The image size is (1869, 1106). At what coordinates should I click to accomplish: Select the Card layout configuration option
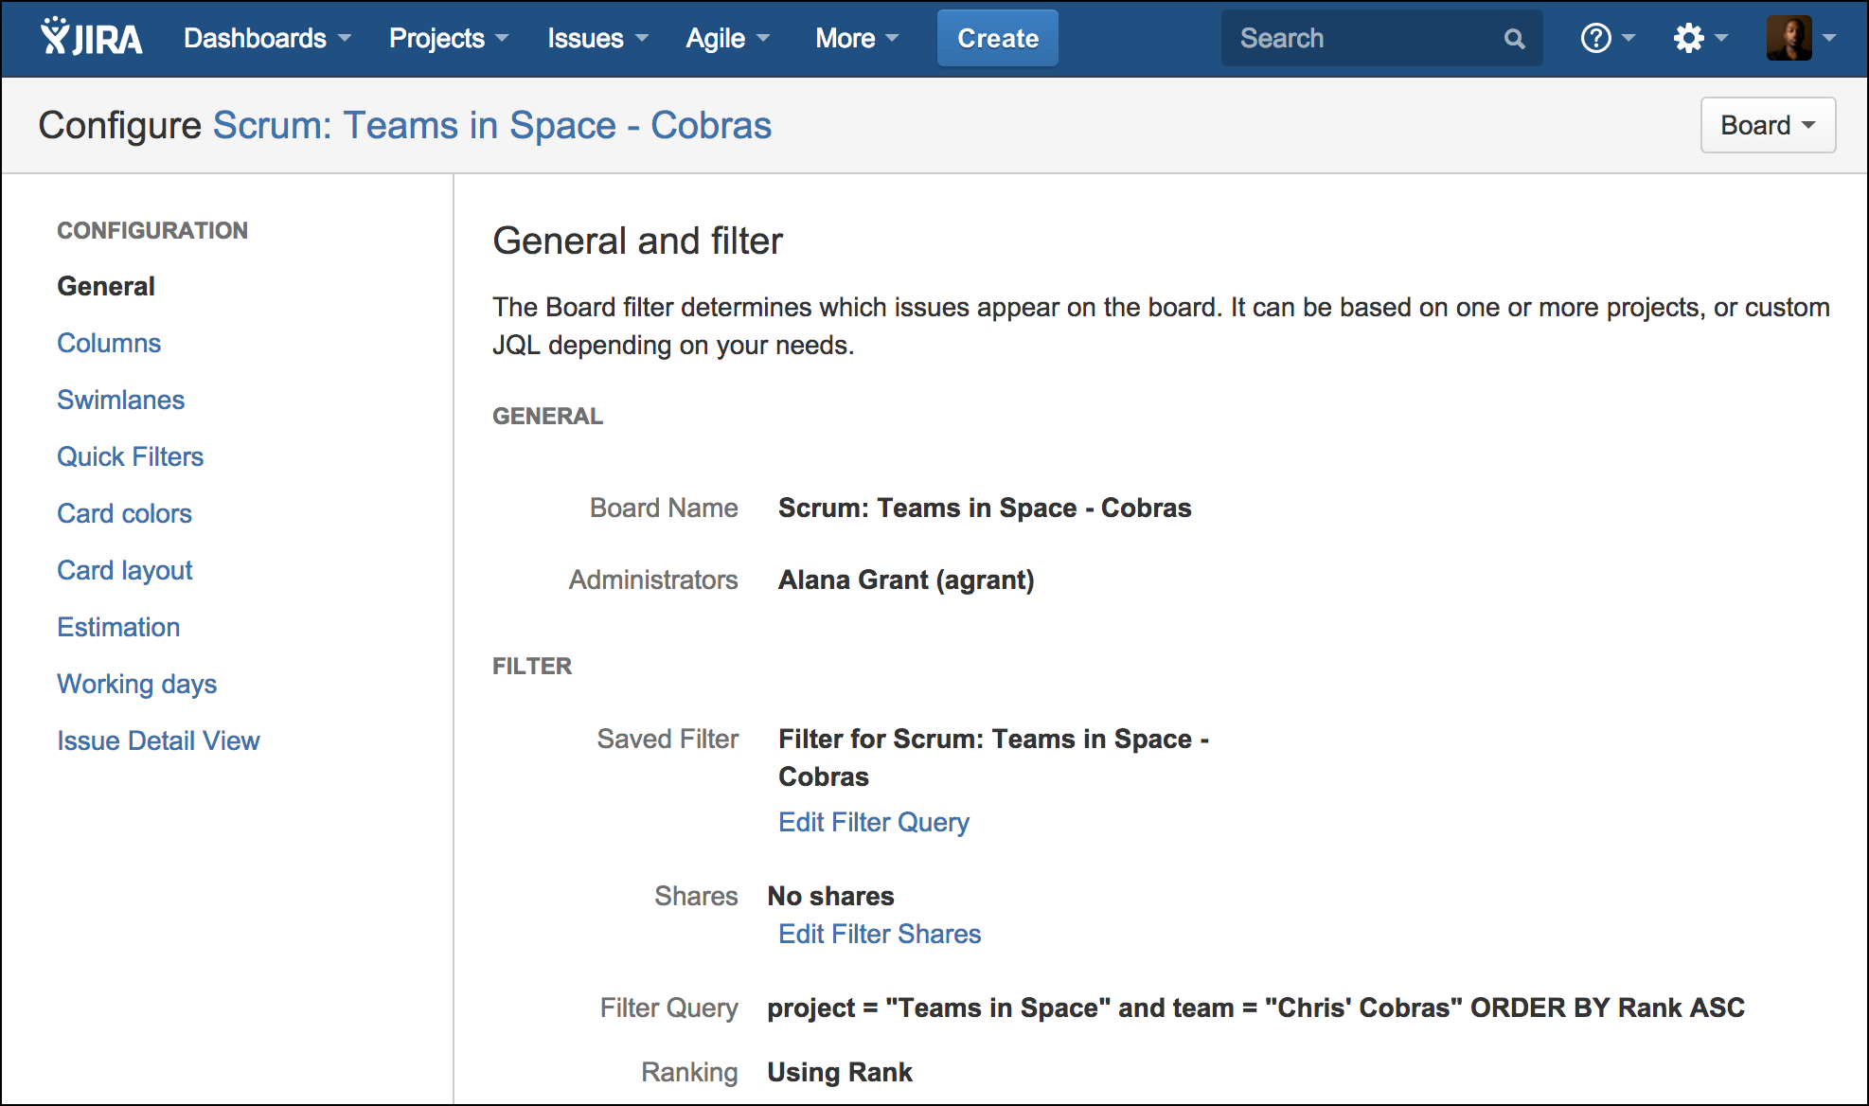pos(124,570)
